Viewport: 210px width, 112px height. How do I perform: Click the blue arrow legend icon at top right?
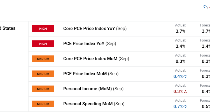(204, 7)
